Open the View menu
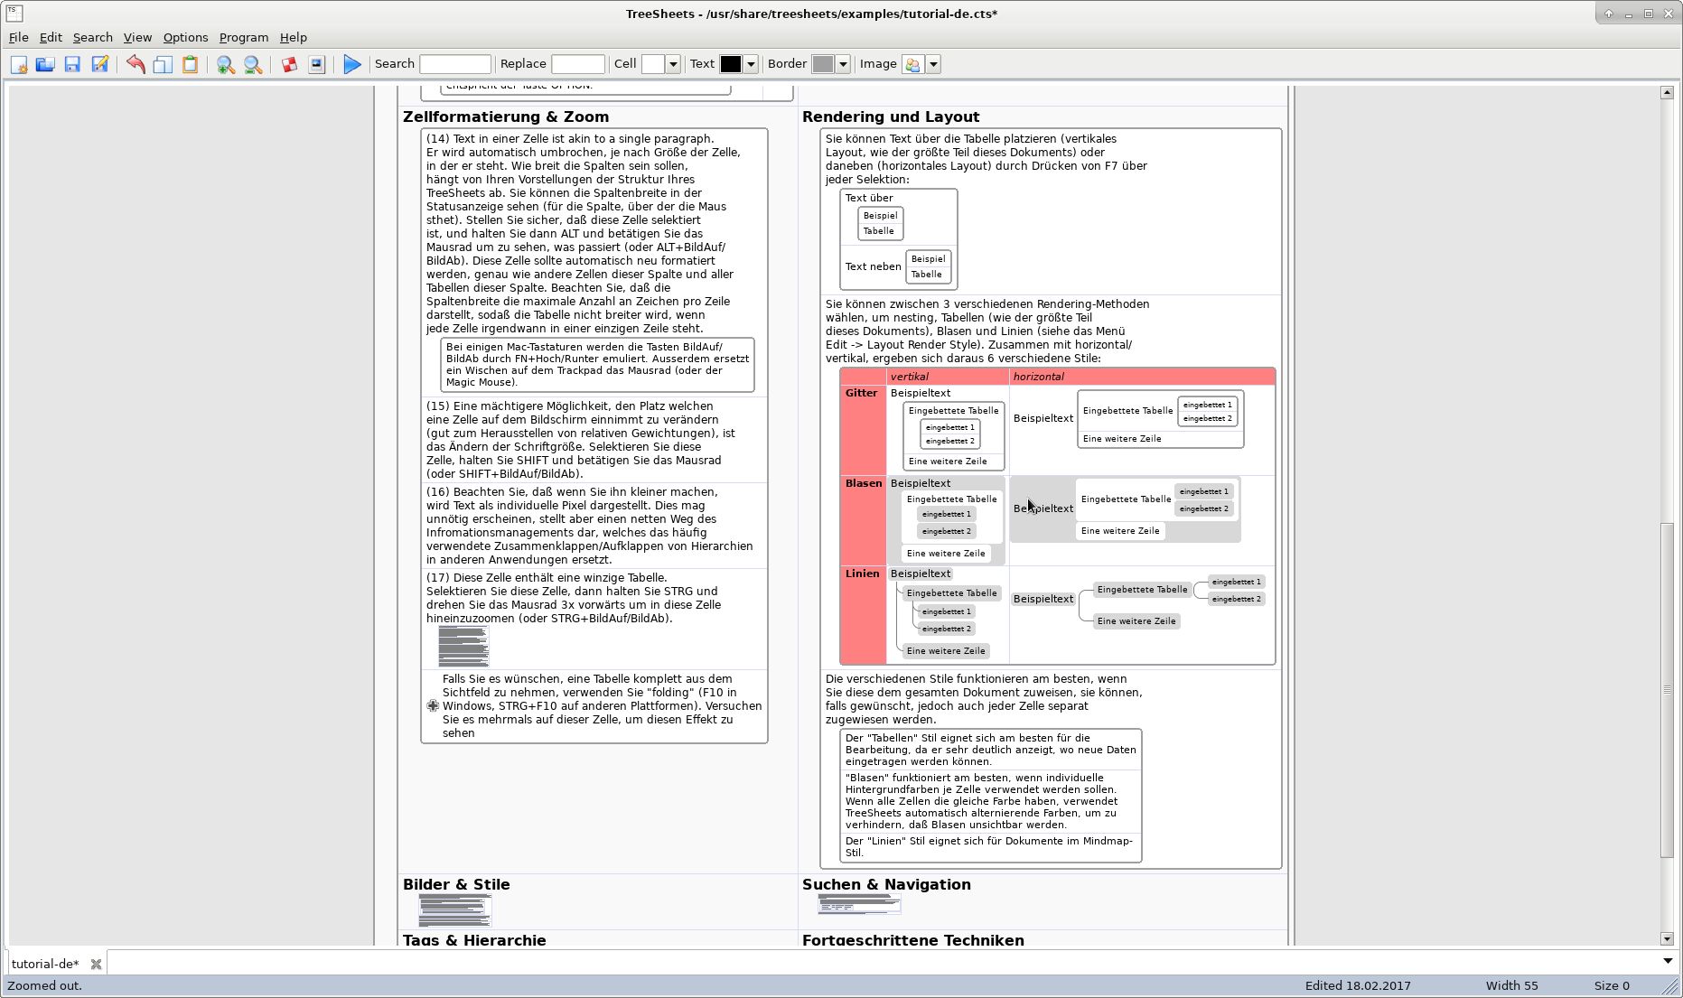This screenshot has width=1683, height=998. click(137, 37)
